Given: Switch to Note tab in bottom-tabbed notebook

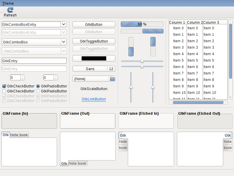Looking at the screenshot, I should (x=73, y=163).
